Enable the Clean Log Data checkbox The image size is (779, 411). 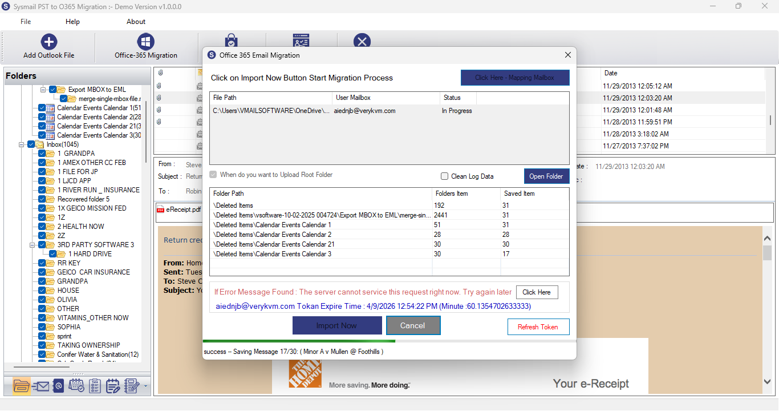(x=445, y=176)
